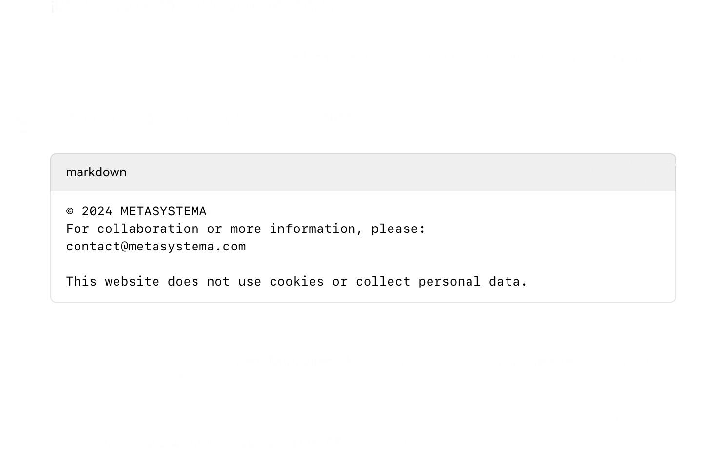This screenshot has width=723, height=459.
Task: Click the word use before cookies
Action: coord(250,282)
